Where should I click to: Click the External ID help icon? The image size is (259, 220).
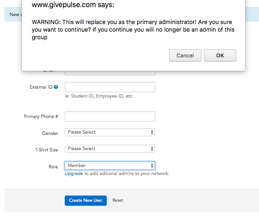click(56, 87)
